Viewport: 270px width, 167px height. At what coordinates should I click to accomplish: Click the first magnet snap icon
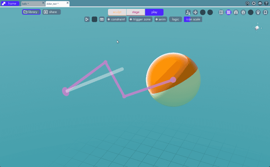(236, 12)
